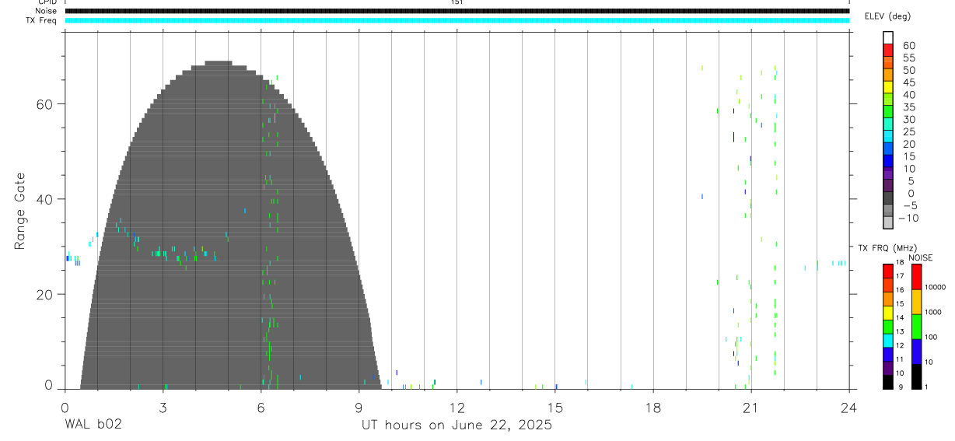Viewport: 955px width, 441px height.
Task: Click the cyan segment of TX FRQ bar
Action: click(888, 341)
